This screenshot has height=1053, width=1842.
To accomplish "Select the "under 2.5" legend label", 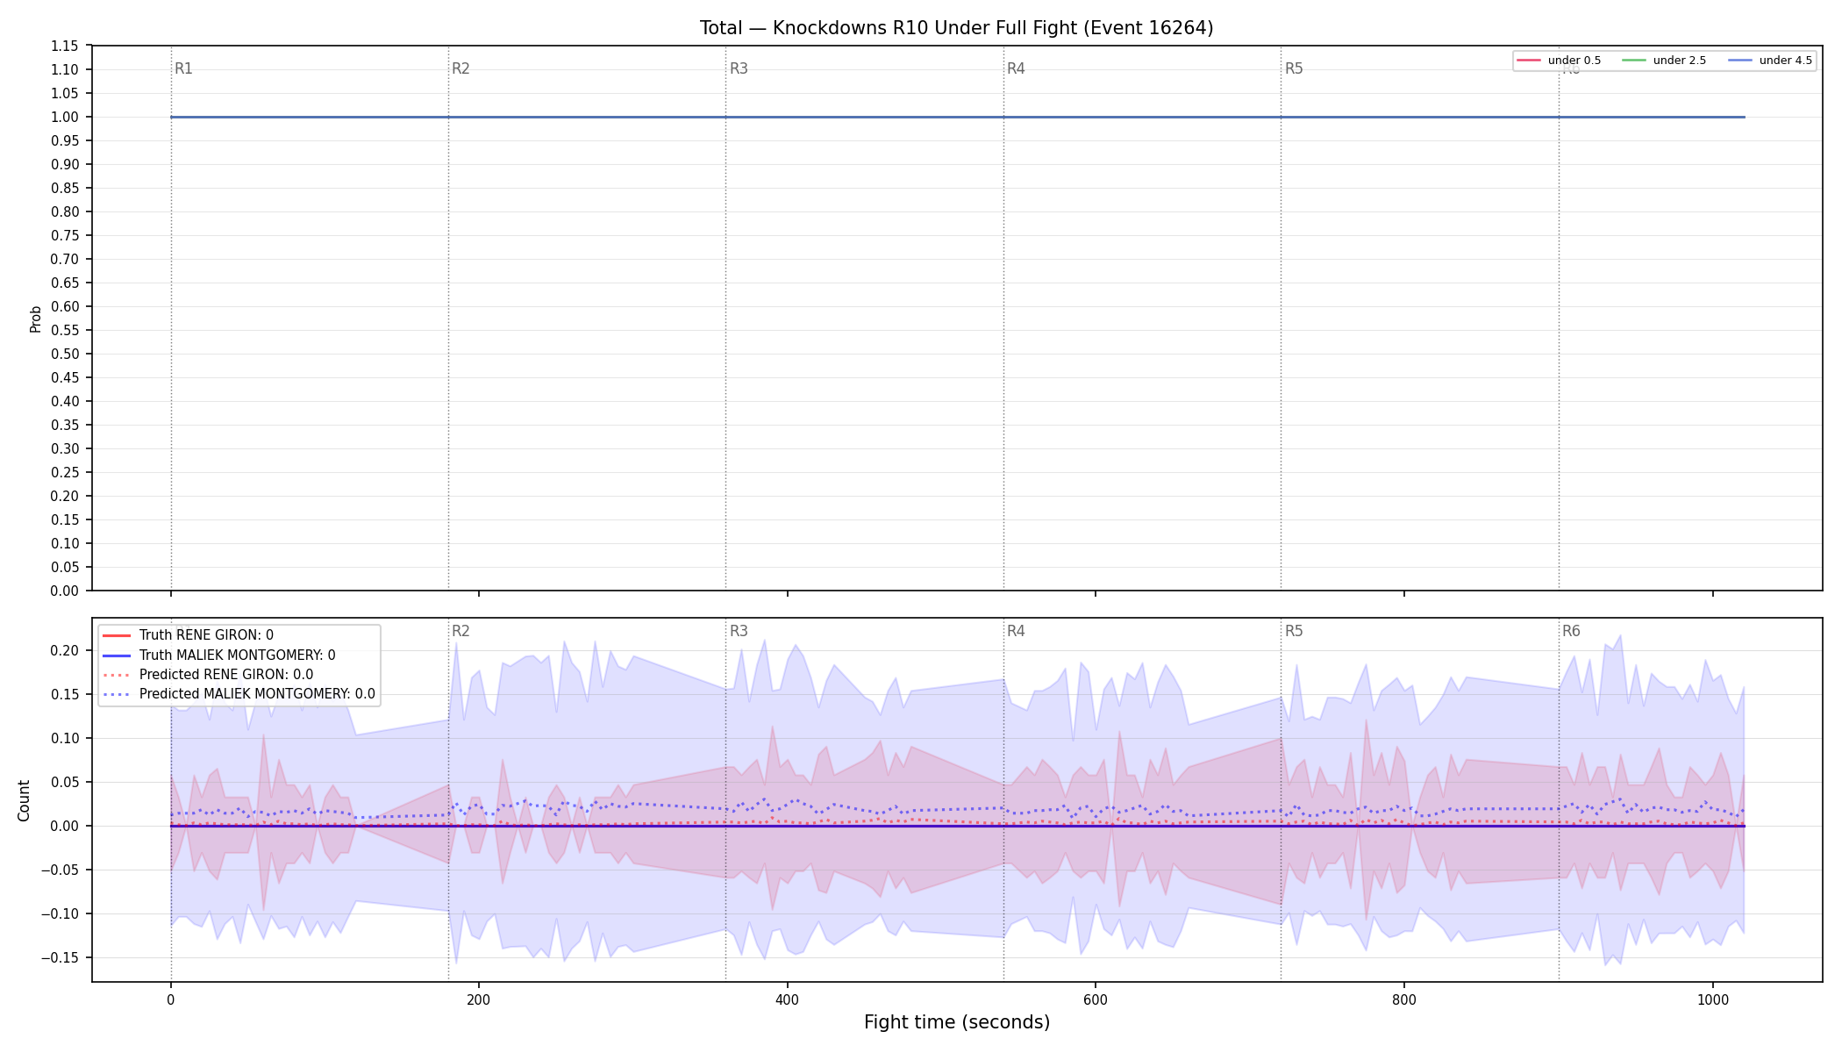I will coord(1680,61).
